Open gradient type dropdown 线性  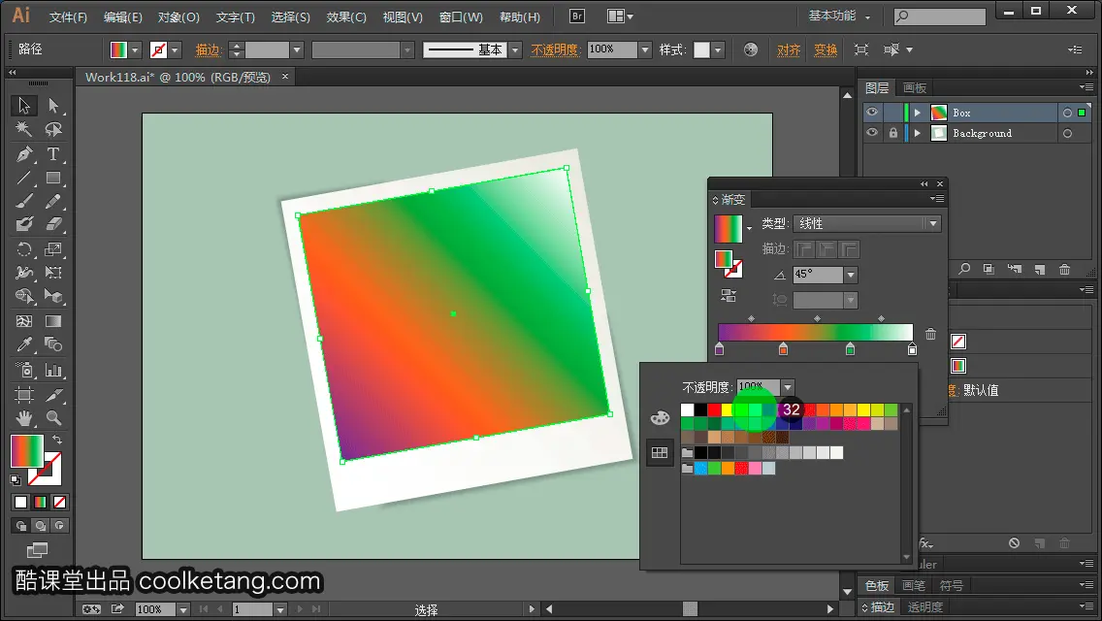(x=932, y=223)
